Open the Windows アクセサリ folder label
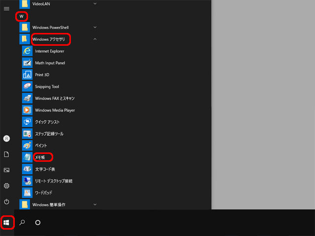The width and height of the screenshot is (315, 236). [x=49, y=39]
